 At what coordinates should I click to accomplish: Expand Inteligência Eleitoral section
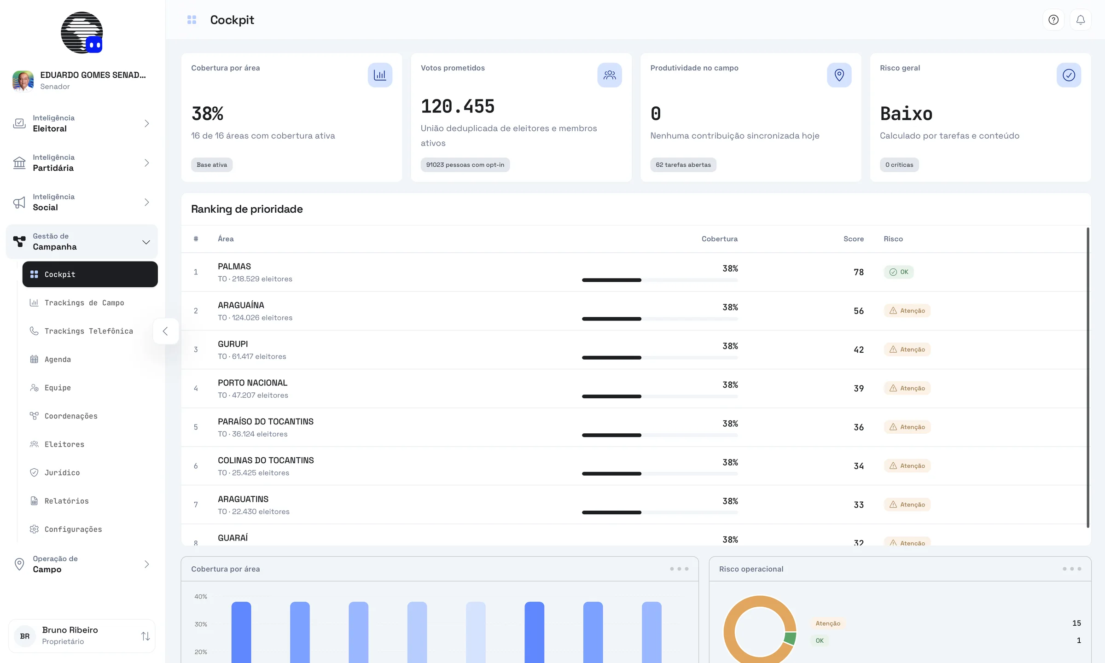pos(82,123)
